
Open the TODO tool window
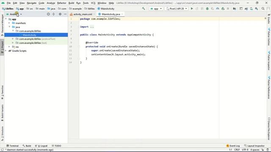[56, 146]
